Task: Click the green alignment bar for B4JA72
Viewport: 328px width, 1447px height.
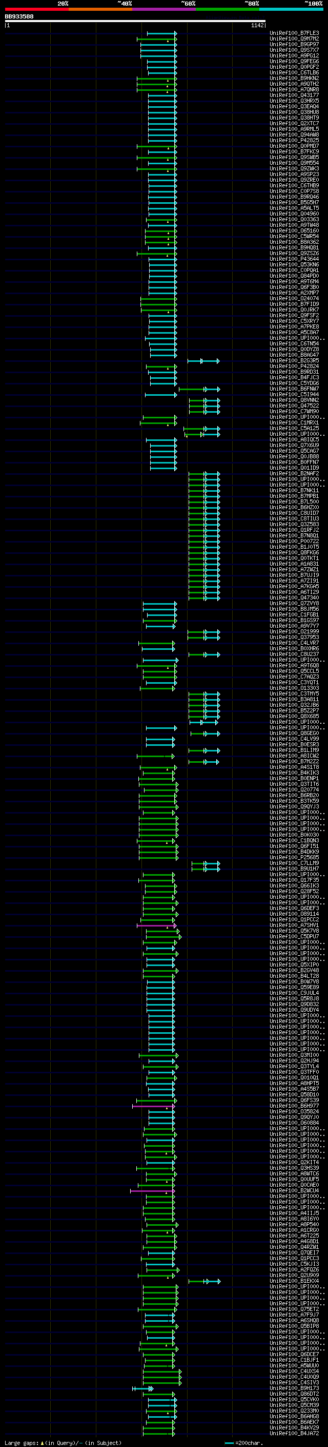Action: tap(159, 1434)
